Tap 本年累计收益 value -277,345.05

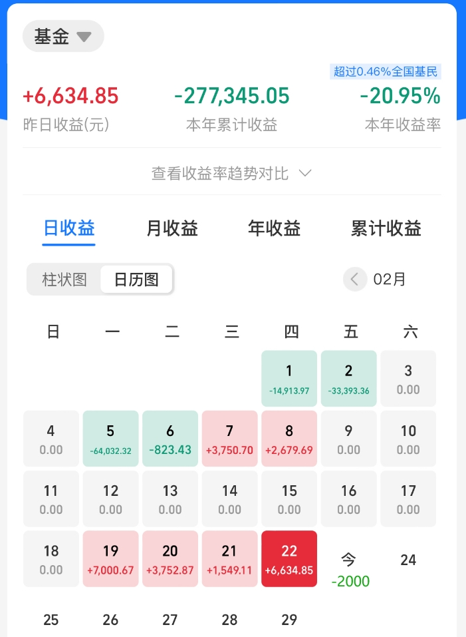231,96
